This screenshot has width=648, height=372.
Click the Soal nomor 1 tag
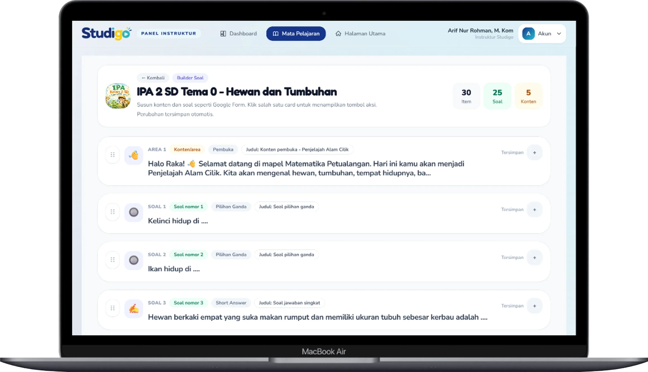pos(188,207)
